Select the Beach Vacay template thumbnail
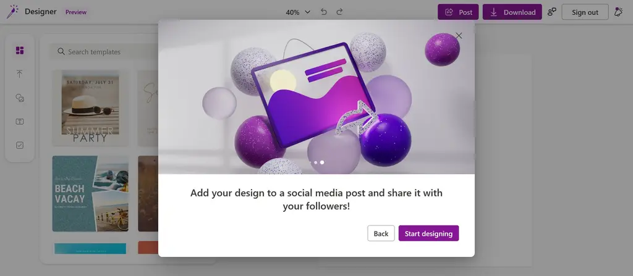633x276 pixels. click(x=90, y=194)
